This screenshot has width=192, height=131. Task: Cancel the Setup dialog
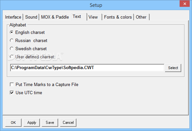(68, 123)
